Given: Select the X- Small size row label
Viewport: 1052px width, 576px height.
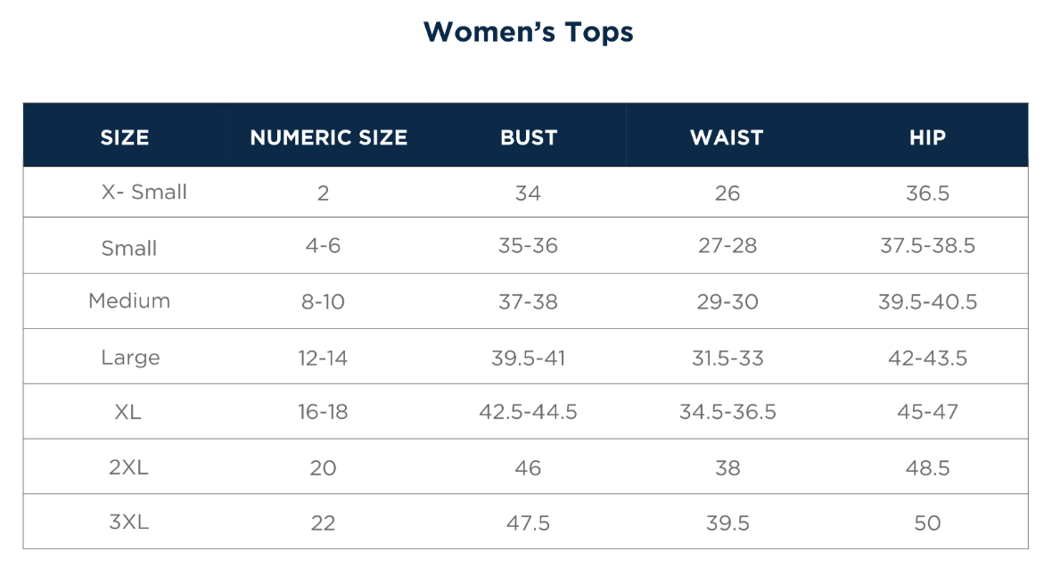Looking at the screenshot, I should [x=144, y=192].
